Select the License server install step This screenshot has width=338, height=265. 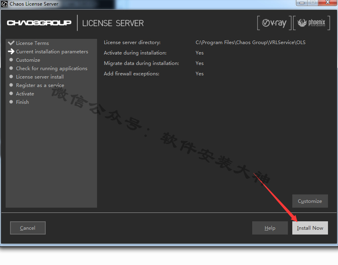(40, 77)
